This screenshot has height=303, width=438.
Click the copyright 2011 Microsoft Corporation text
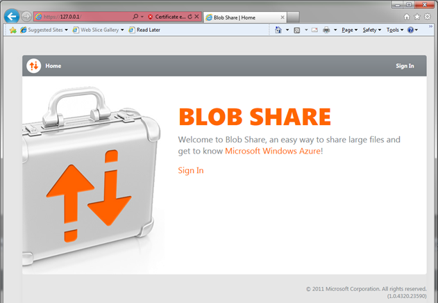pyautogui.click(x=367, y=288)
